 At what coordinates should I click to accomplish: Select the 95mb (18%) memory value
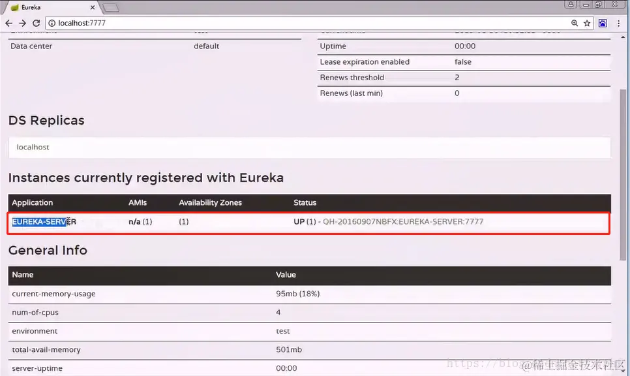(x=298, y=294)
